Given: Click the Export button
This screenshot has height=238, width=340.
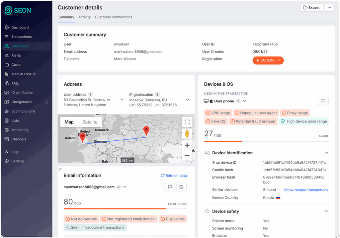Looking at the screenshot, I should (311, 8).
